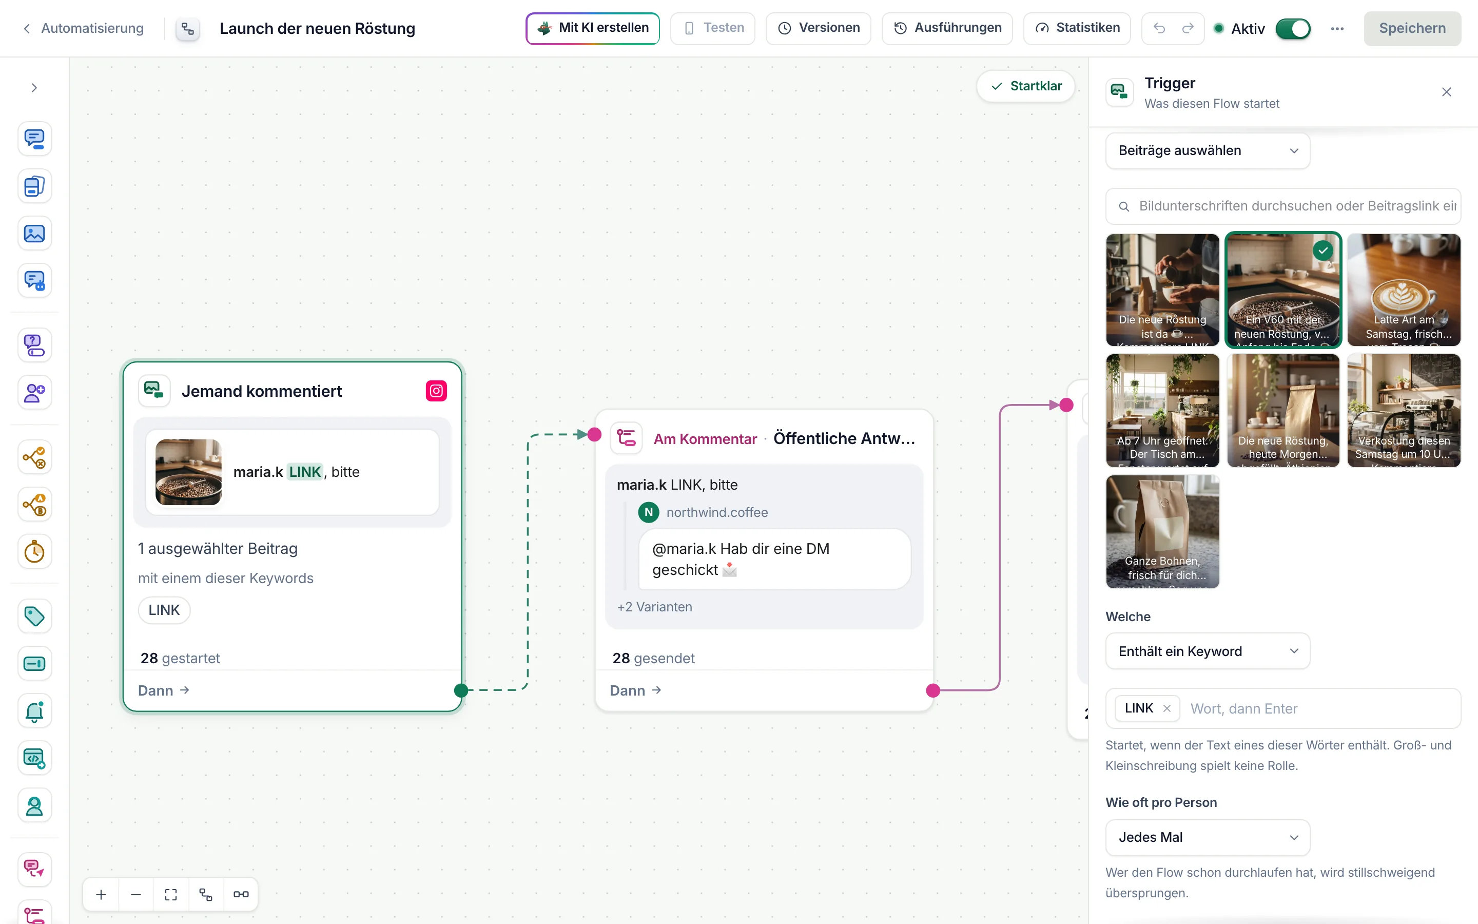Image resolution: width=1478 pixels, height=924 pixels.
Task: Open the Versionen tab
Action: click(819, 28)
